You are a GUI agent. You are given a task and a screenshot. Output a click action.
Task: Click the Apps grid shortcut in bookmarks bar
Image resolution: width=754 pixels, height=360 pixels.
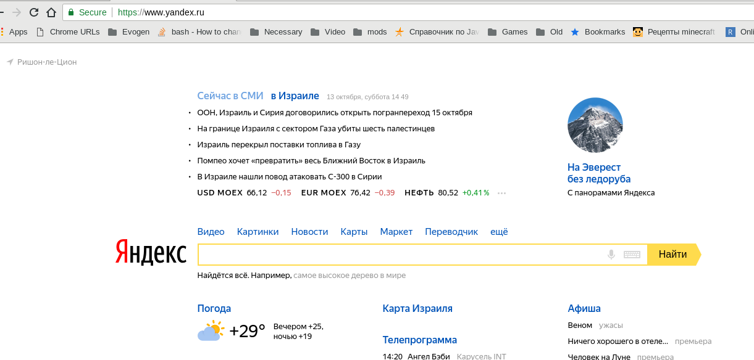[x=14, y=32]
